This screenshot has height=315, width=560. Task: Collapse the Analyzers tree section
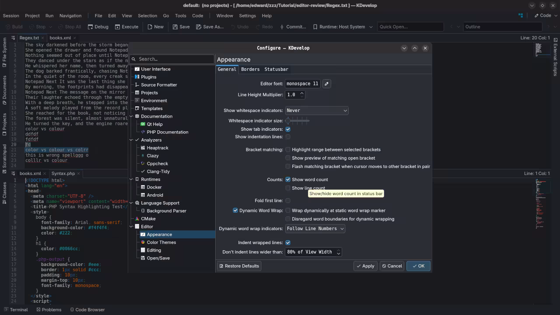pyautogui.click(x=131, y=140)
